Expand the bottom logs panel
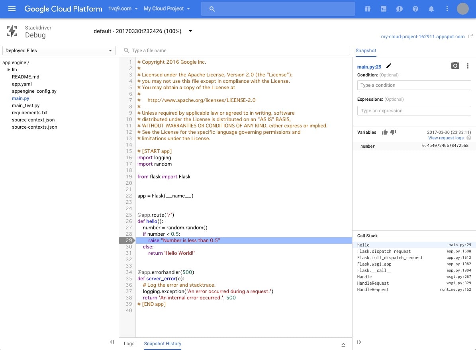This screenshot has height=350, width=476. [x=343, y=344]
